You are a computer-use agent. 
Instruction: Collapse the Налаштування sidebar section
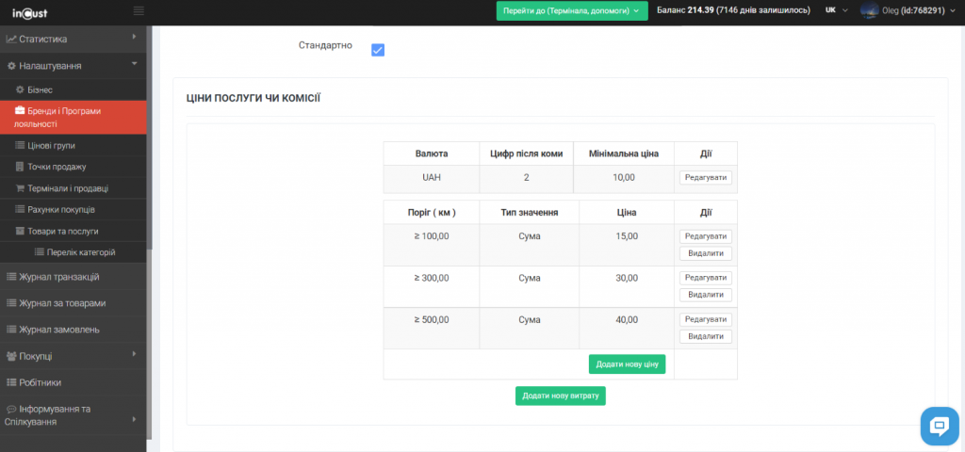pyautogui.click(x=73, y=66)
